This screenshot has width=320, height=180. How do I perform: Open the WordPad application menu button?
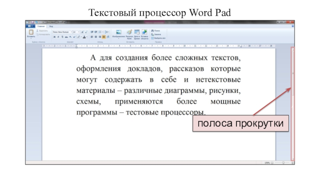tap(30, 26)
